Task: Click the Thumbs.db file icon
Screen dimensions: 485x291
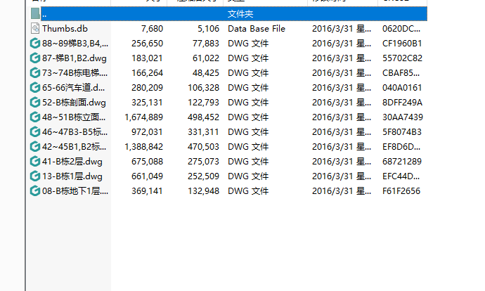Action: coord(35,28)
